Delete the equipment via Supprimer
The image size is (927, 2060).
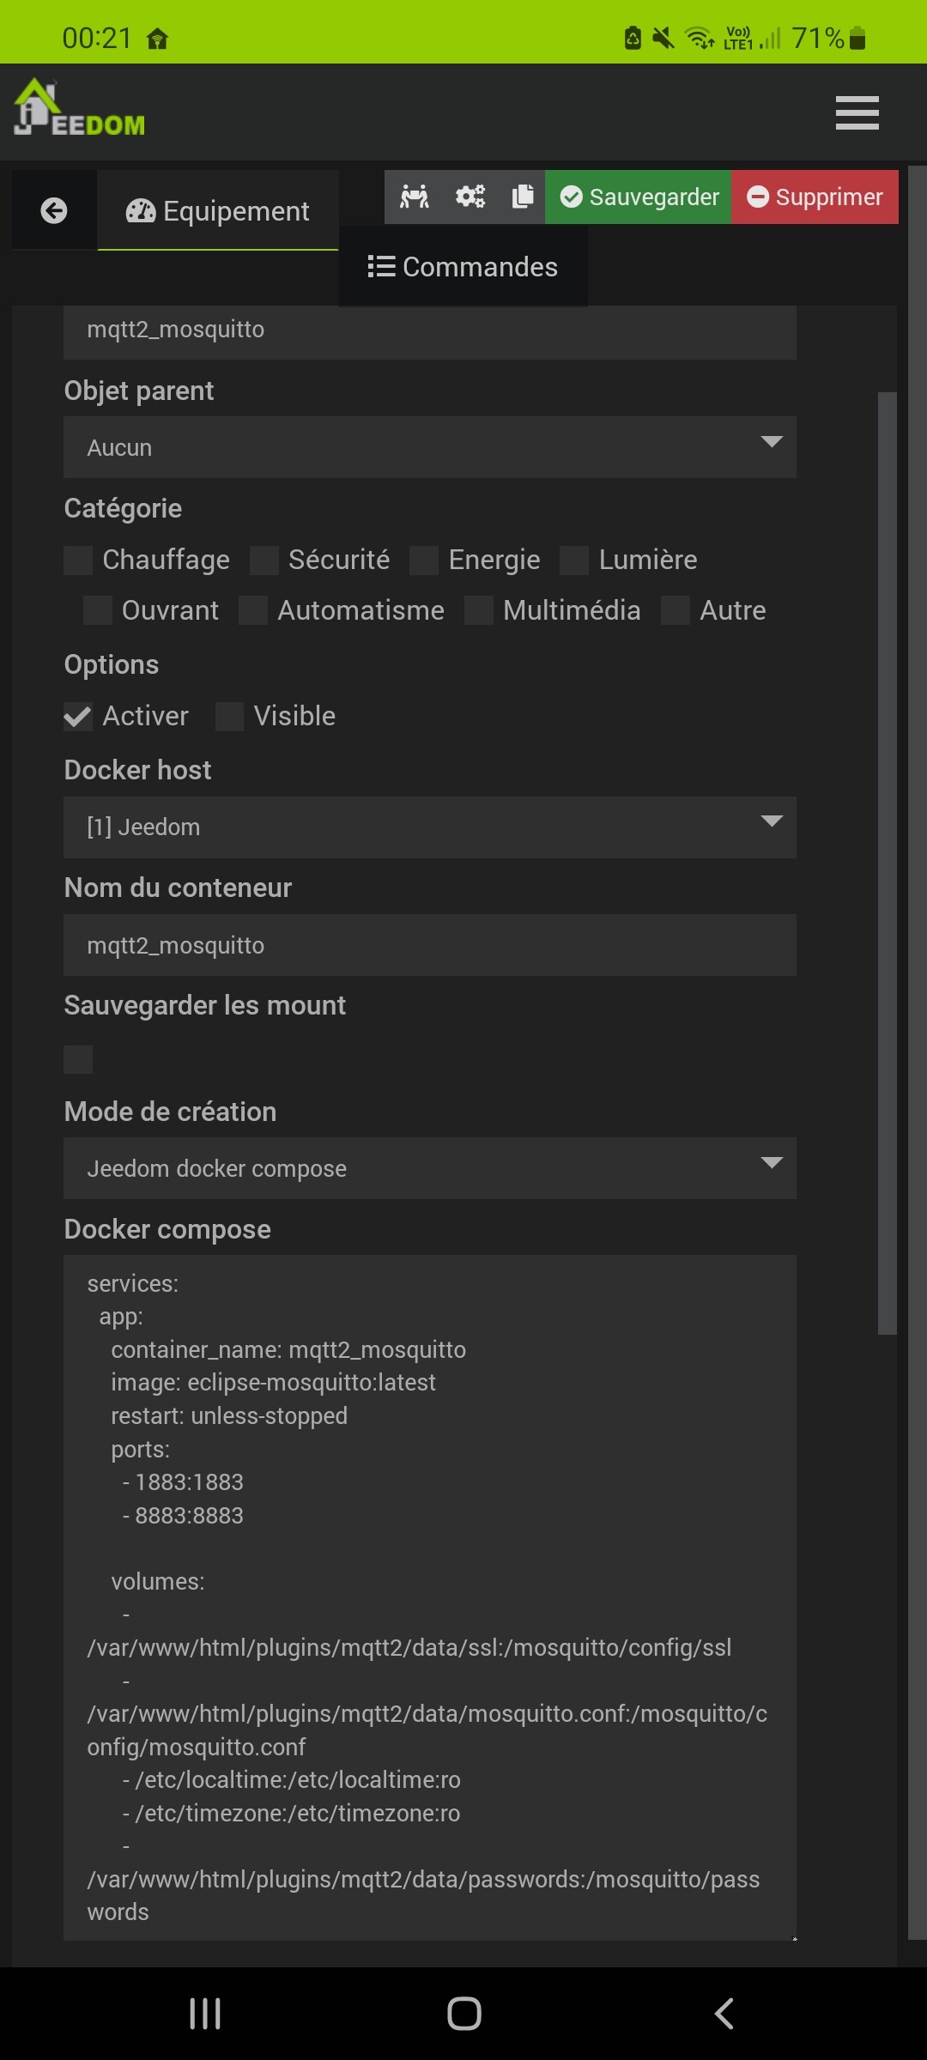814,197
